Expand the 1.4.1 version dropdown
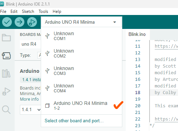The width and height of the screenshot is (178, 131). pyautogui.click(x=30, y=110)
